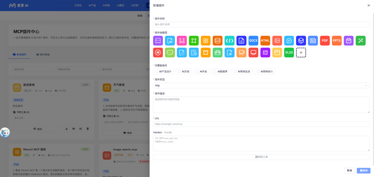Choose the green toolbox thumbnail icon

pyautogui.click(x=217, y=53)
